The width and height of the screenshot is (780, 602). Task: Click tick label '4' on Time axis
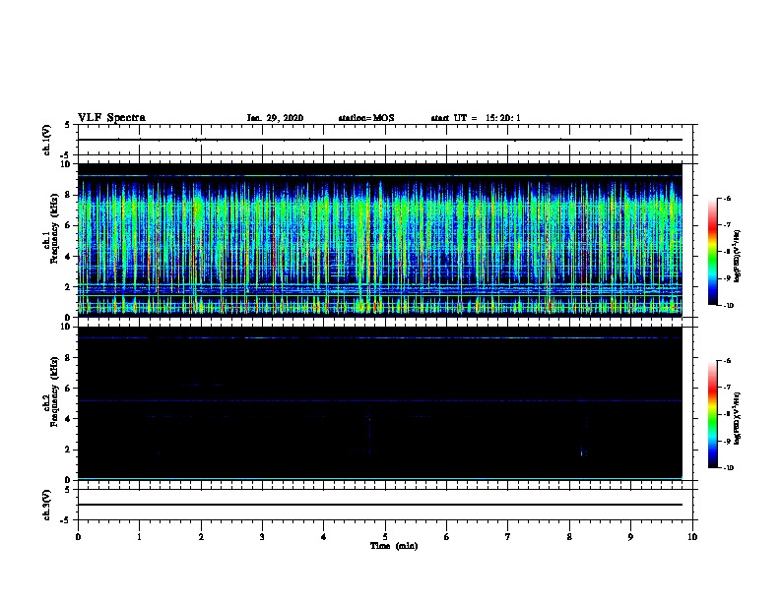(324, 537)
